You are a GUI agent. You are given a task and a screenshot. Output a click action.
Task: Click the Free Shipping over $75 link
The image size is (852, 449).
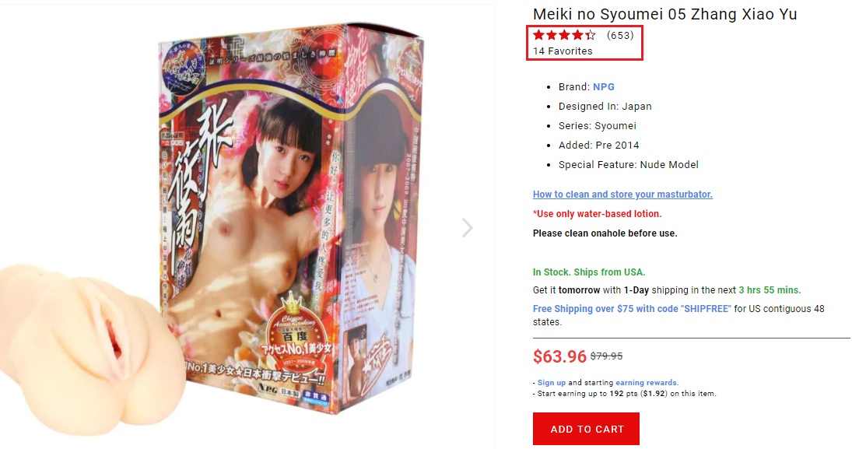point(632,309)
